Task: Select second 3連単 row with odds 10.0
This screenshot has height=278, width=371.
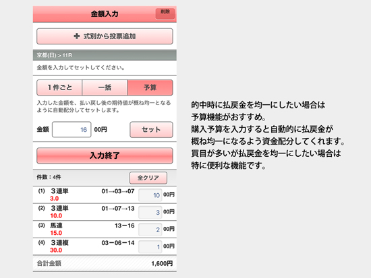Action: click(105, 212)
